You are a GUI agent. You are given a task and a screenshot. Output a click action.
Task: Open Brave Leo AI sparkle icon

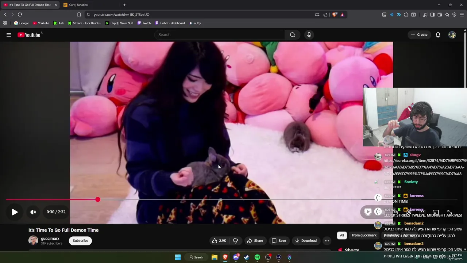447,15
